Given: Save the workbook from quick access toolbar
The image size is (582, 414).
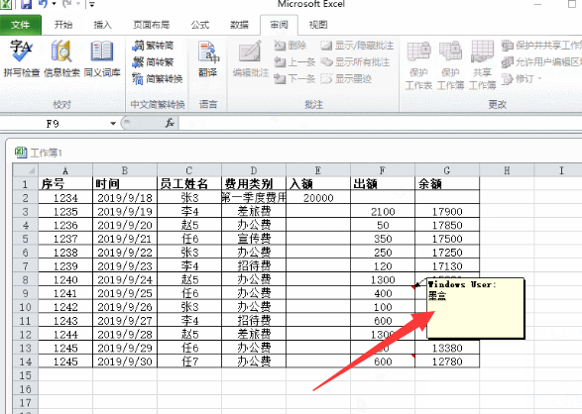Looking at the screenshot, I should (27, 4).
